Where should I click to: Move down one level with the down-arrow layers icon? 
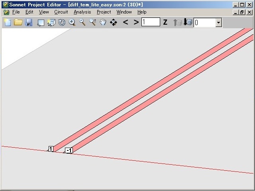click(x=188, y=22)
